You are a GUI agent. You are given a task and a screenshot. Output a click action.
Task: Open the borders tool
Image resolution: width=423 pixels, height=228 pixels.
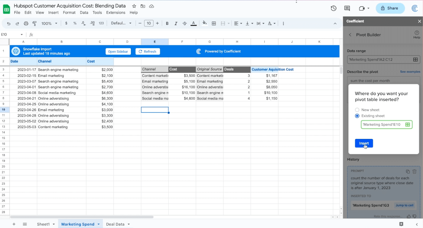(214, 23)
